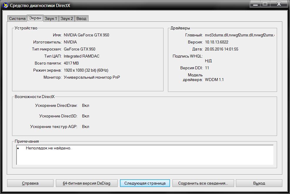Click Версия DDI value 11
Image resolution: width=290 pixels, height=194 pixels.
point(207,68)
